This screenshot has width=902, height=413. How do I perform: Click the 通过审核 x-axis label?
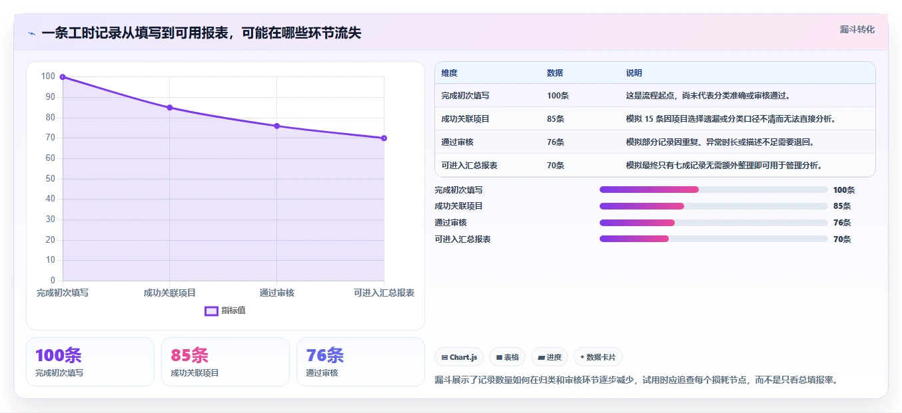[x=277, y=293]
